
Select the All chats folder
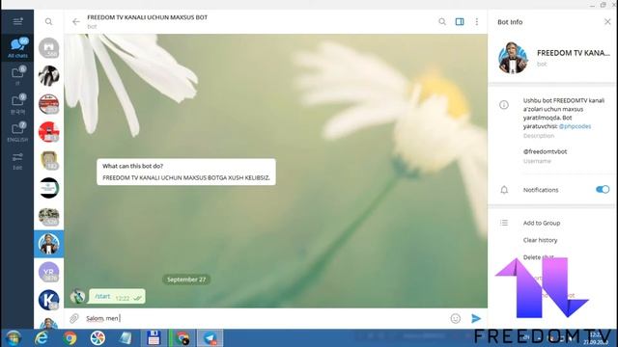click(x=17, y=47)
